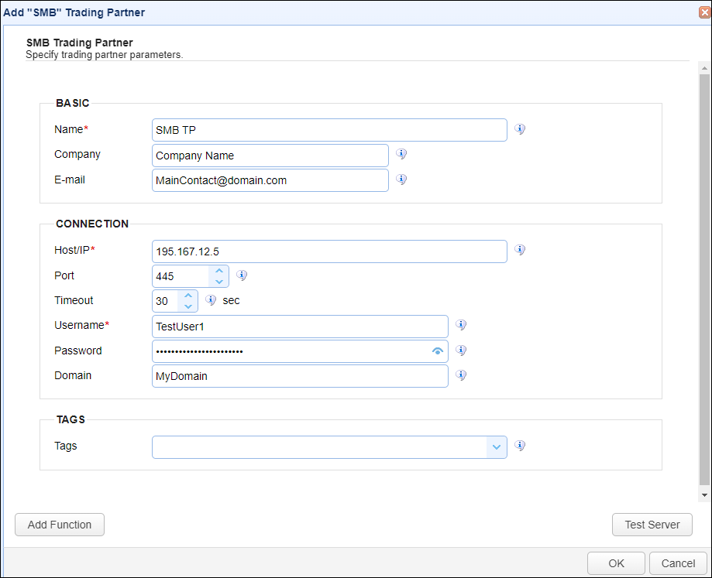Click the Test Server button

(x=652, y=525)
